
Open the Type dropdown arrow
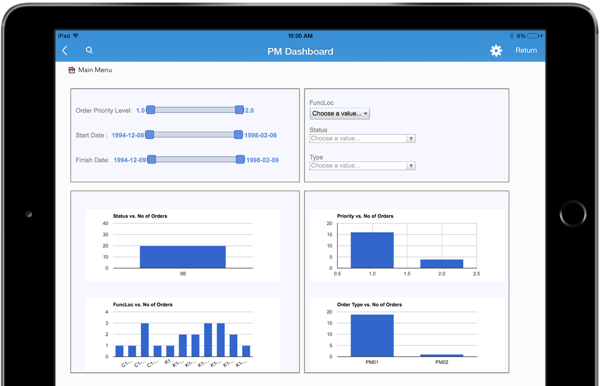point(411,166)
